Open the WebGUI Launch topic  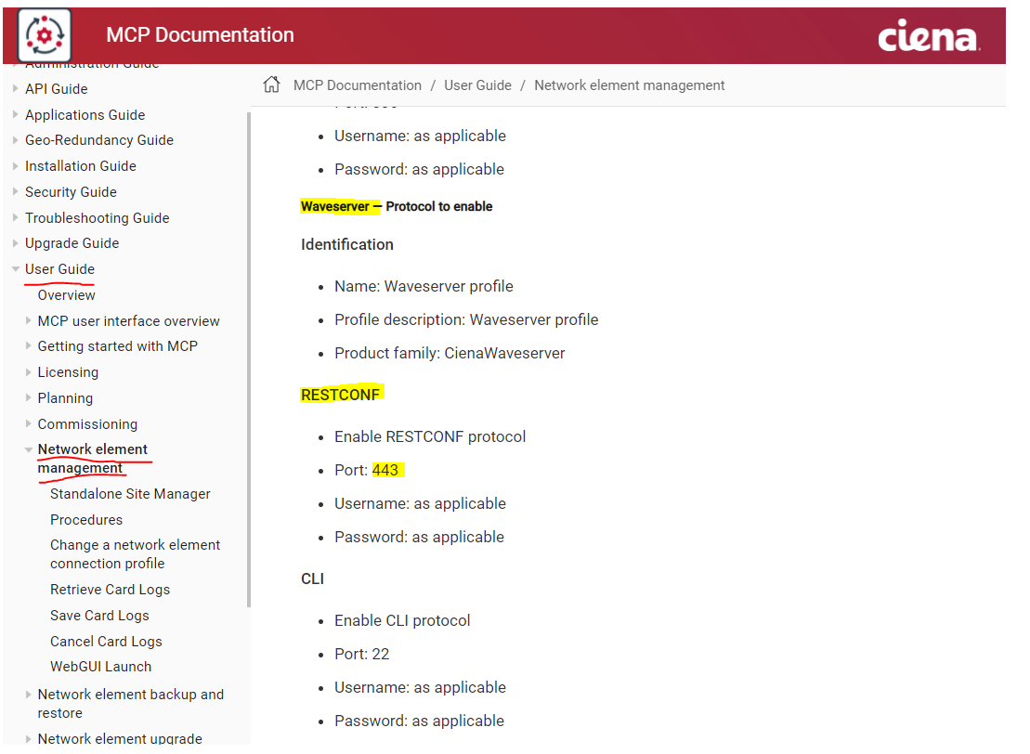pyautogui.click(x=100, y=667)
